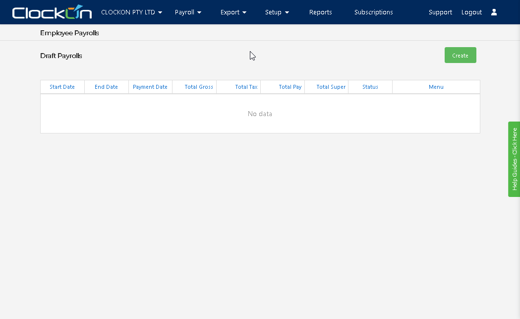Expand the Export dropdown

click(233, 12)
